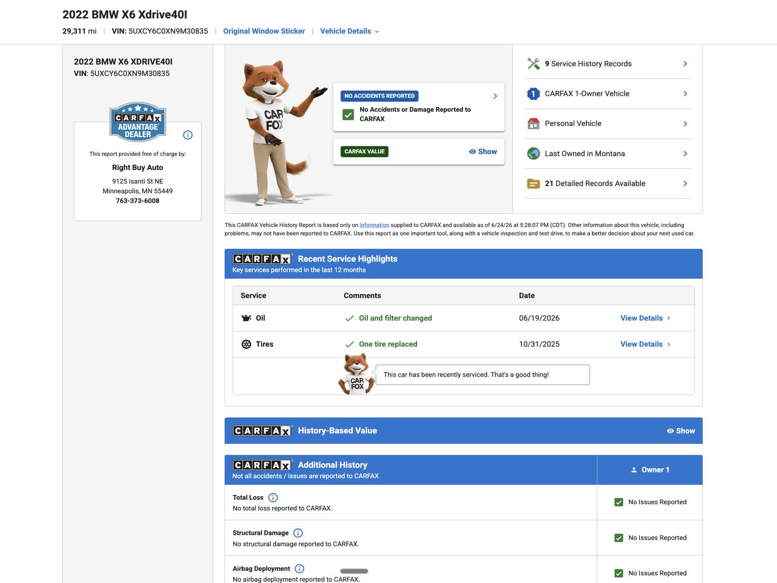Screen dimensions: 777x583
Task: Click the 'recently serviced' speech bubble
Action: click(483, 375)
